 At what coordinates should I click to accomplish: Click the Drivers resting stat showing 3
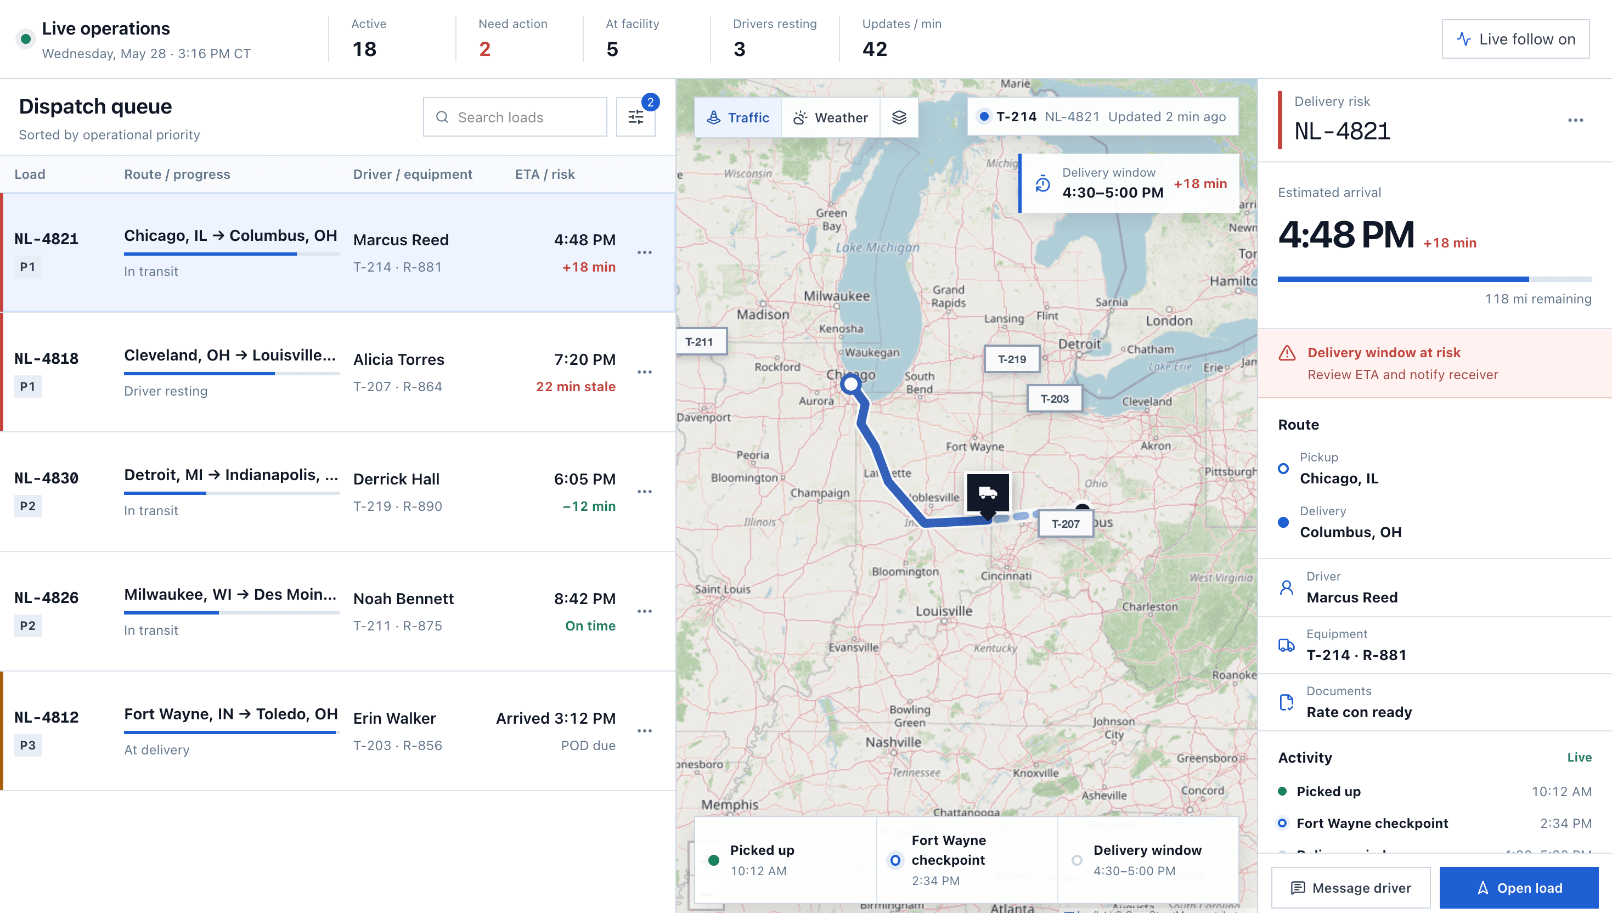(774, 39)
